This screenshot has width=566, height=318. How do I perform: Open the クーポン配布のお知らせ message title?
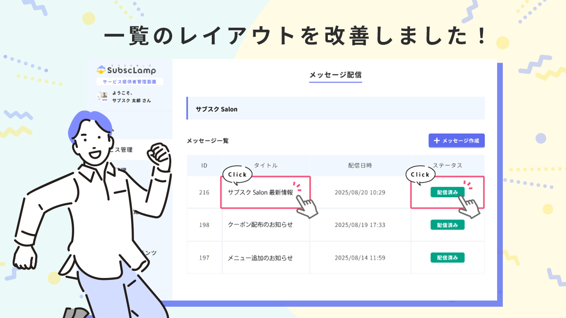tap(260, 225)
